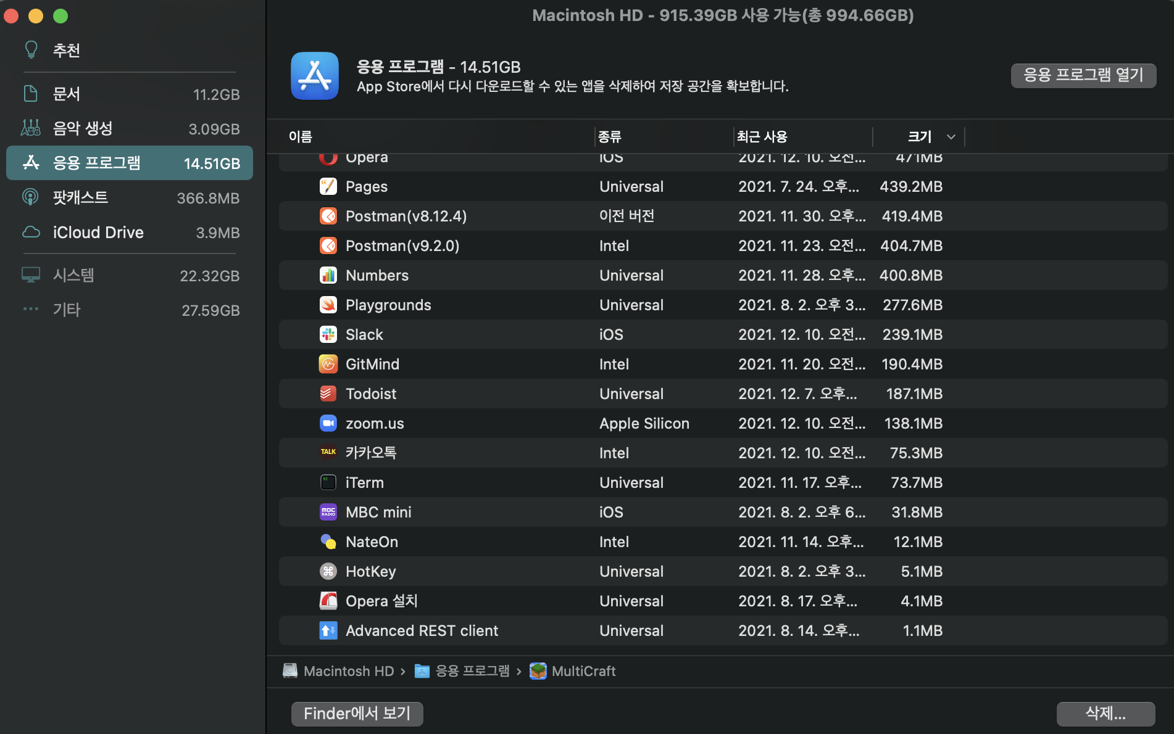This screenshot has width=1174, height=734.
Task: Click the 응용 프로그램 열기 button
Action: [x=1083, y=75]
